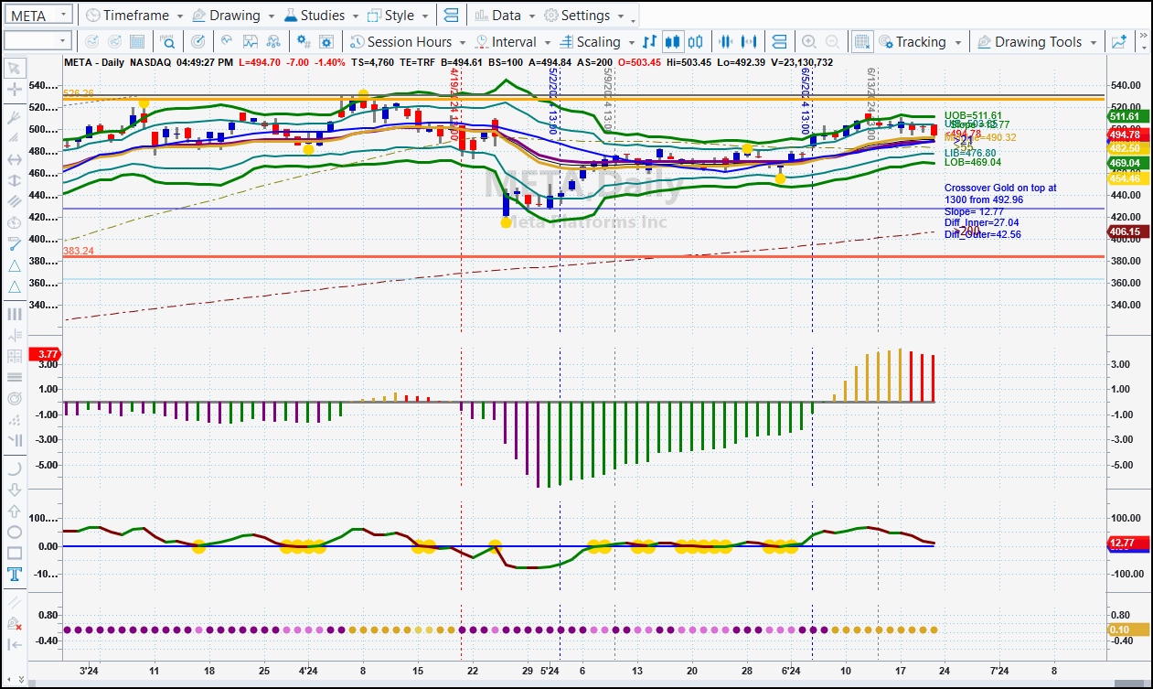Switch to hollow candlestick chart style
The height and width of the screenshot is (689, 1153).
[x=696, y=41]
